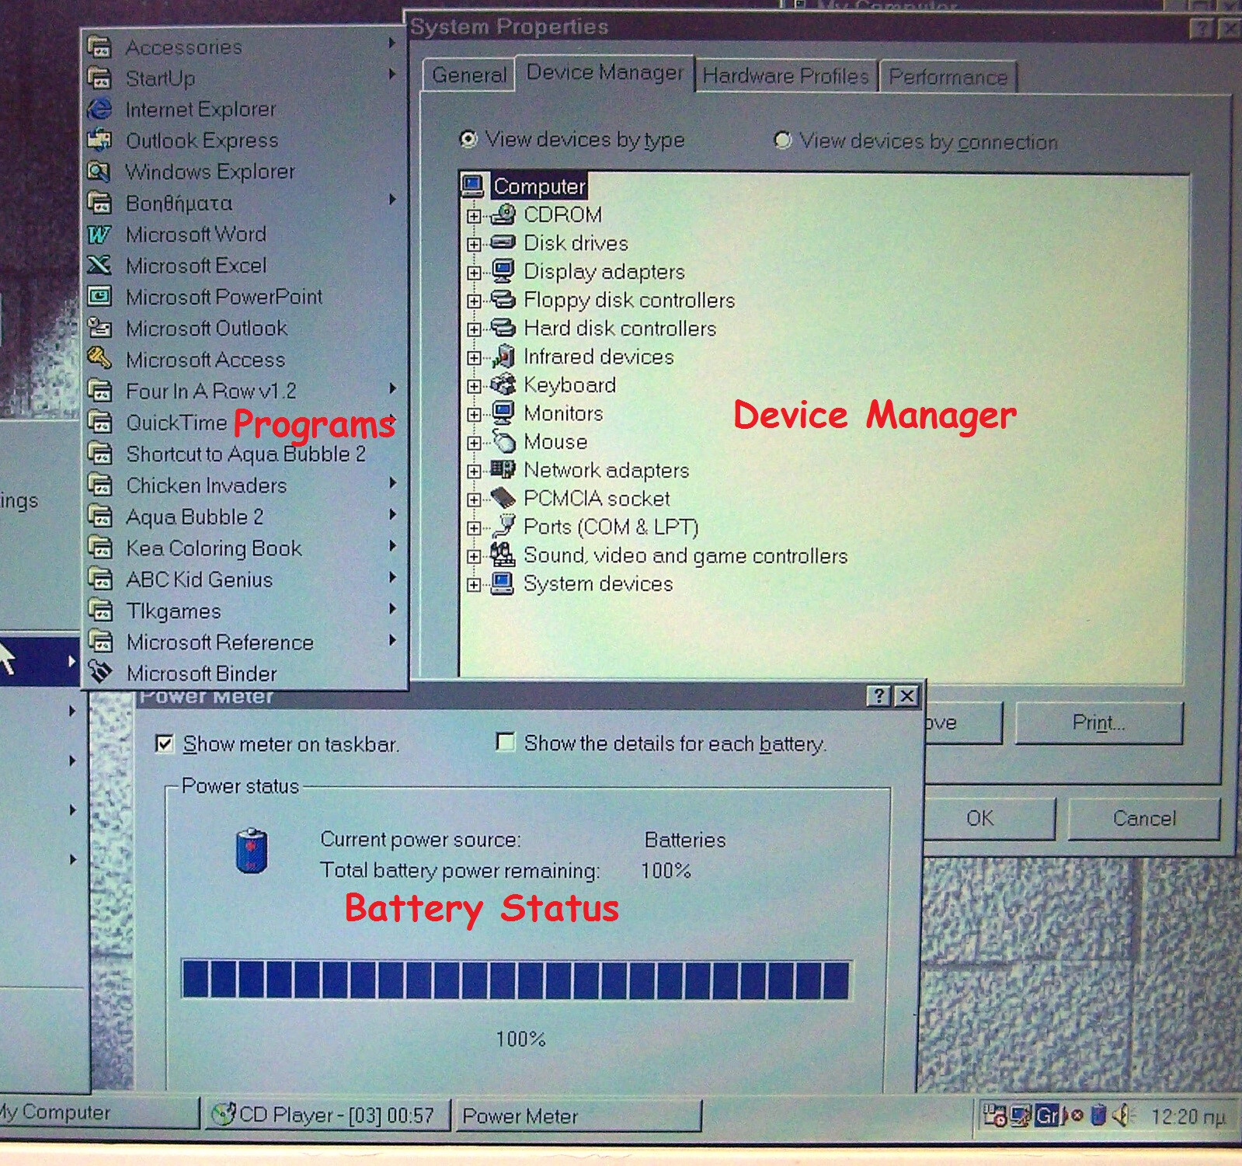Click the Gr keyboard language indicator in tray
Viewport: 1242px width, 1166px height.
pos(1047,1116)
